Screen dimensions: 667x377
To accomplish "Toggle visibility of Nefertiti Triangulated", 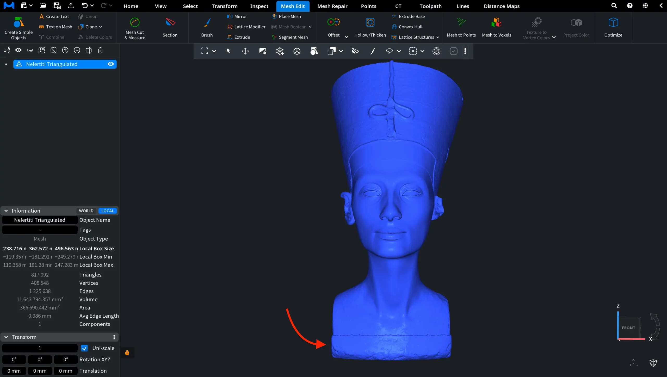I will click(x=111, y=64).
